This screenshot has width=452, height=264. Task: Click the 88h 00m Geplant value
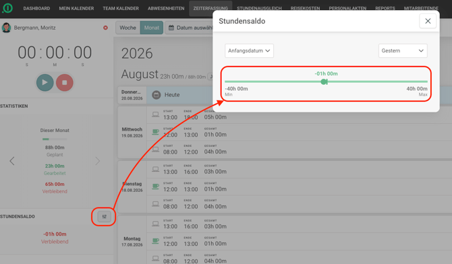[x=55, y=147]
